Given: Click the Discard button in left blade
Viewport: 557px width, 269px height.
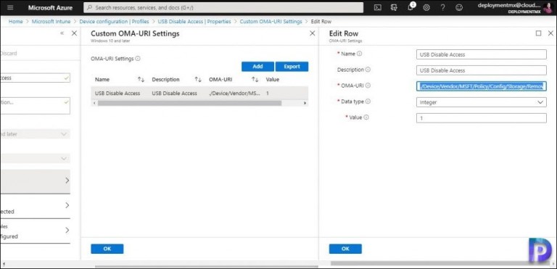Looking at the screenshot, I should pyautogui.click(x=9, y=54).
